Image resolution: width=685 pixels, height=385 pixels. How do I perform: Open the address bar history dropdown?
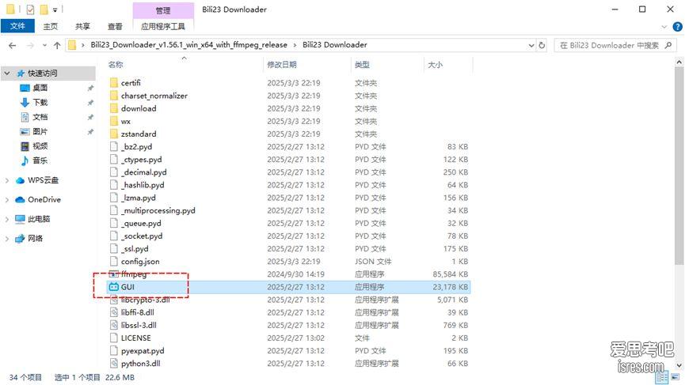pos(531,45)
